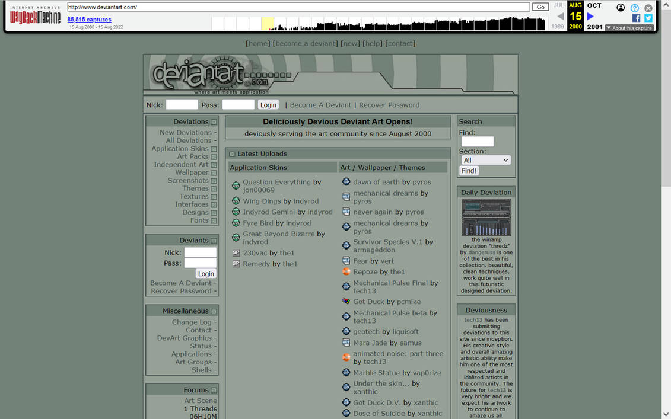Click the icon beside Dose of Suicide
671x419 pixels.
(x=346, y=413)
